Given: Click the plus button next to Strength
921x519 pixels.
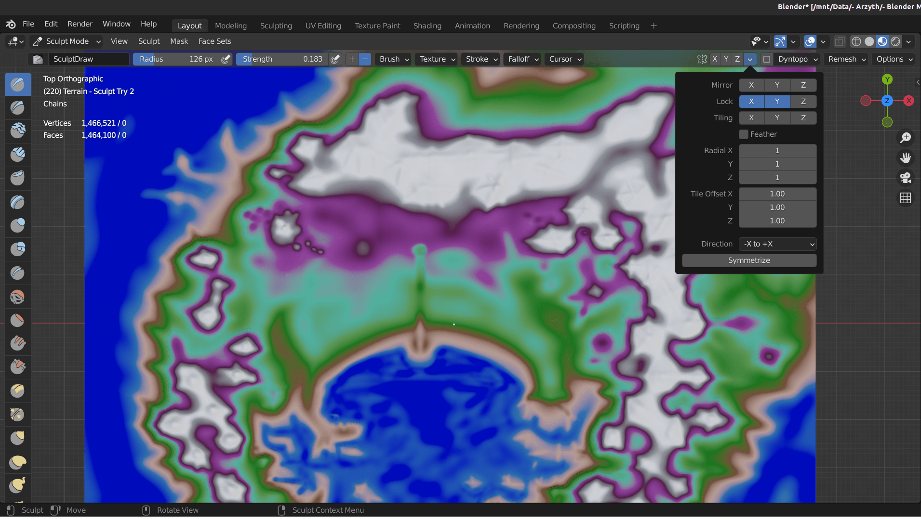Looking at the screenshot, I should (x=352, y=59).
